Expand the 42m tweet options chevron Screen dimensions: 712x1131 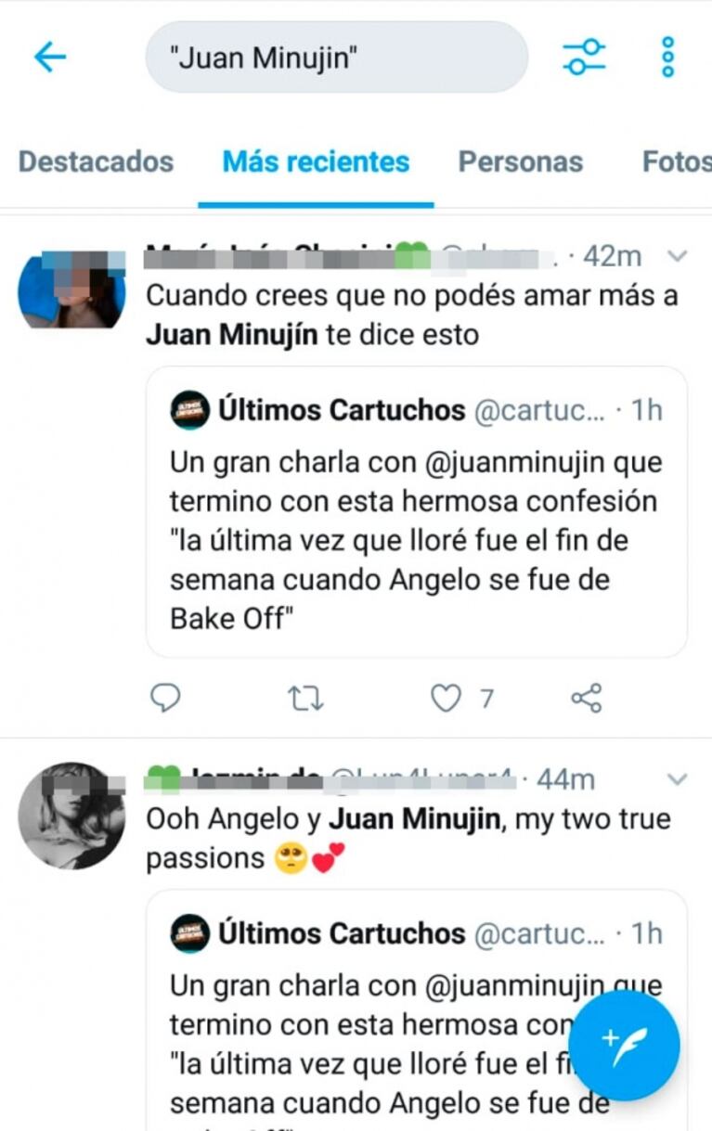pos(679,256)
